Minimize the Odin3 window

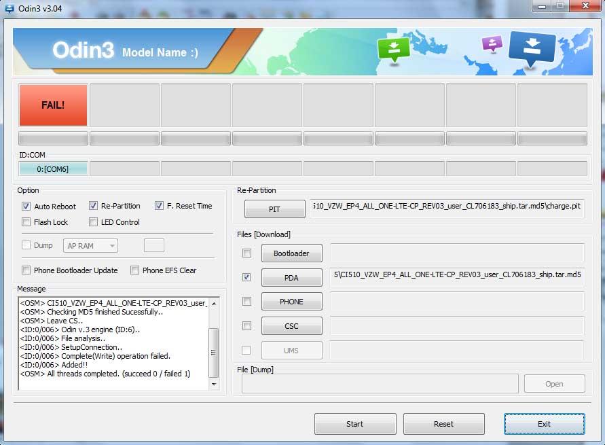click(542, 5)
